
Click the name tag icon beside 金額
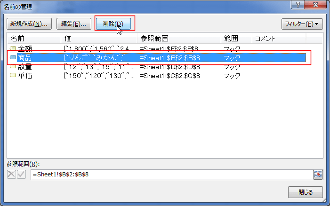click(x=13, y=48)
